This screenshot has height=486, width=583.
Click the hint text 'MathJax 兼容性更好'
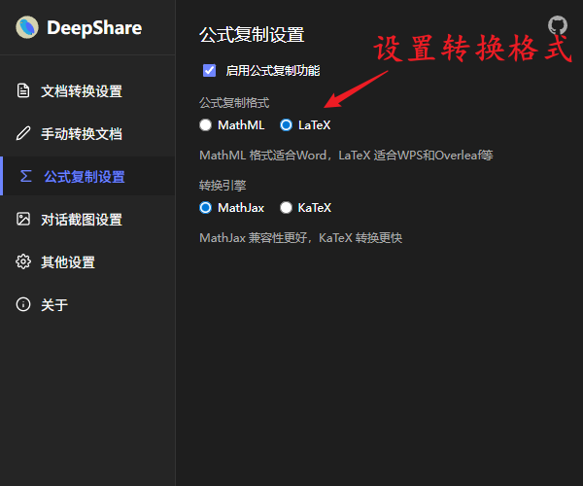click(x=253, y=237)
